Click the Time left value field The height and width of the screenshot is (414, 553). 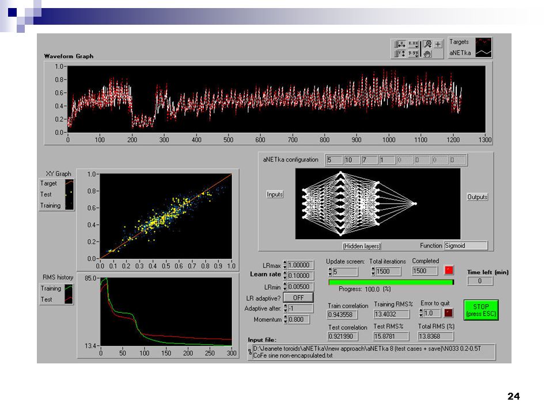[479, 281]
